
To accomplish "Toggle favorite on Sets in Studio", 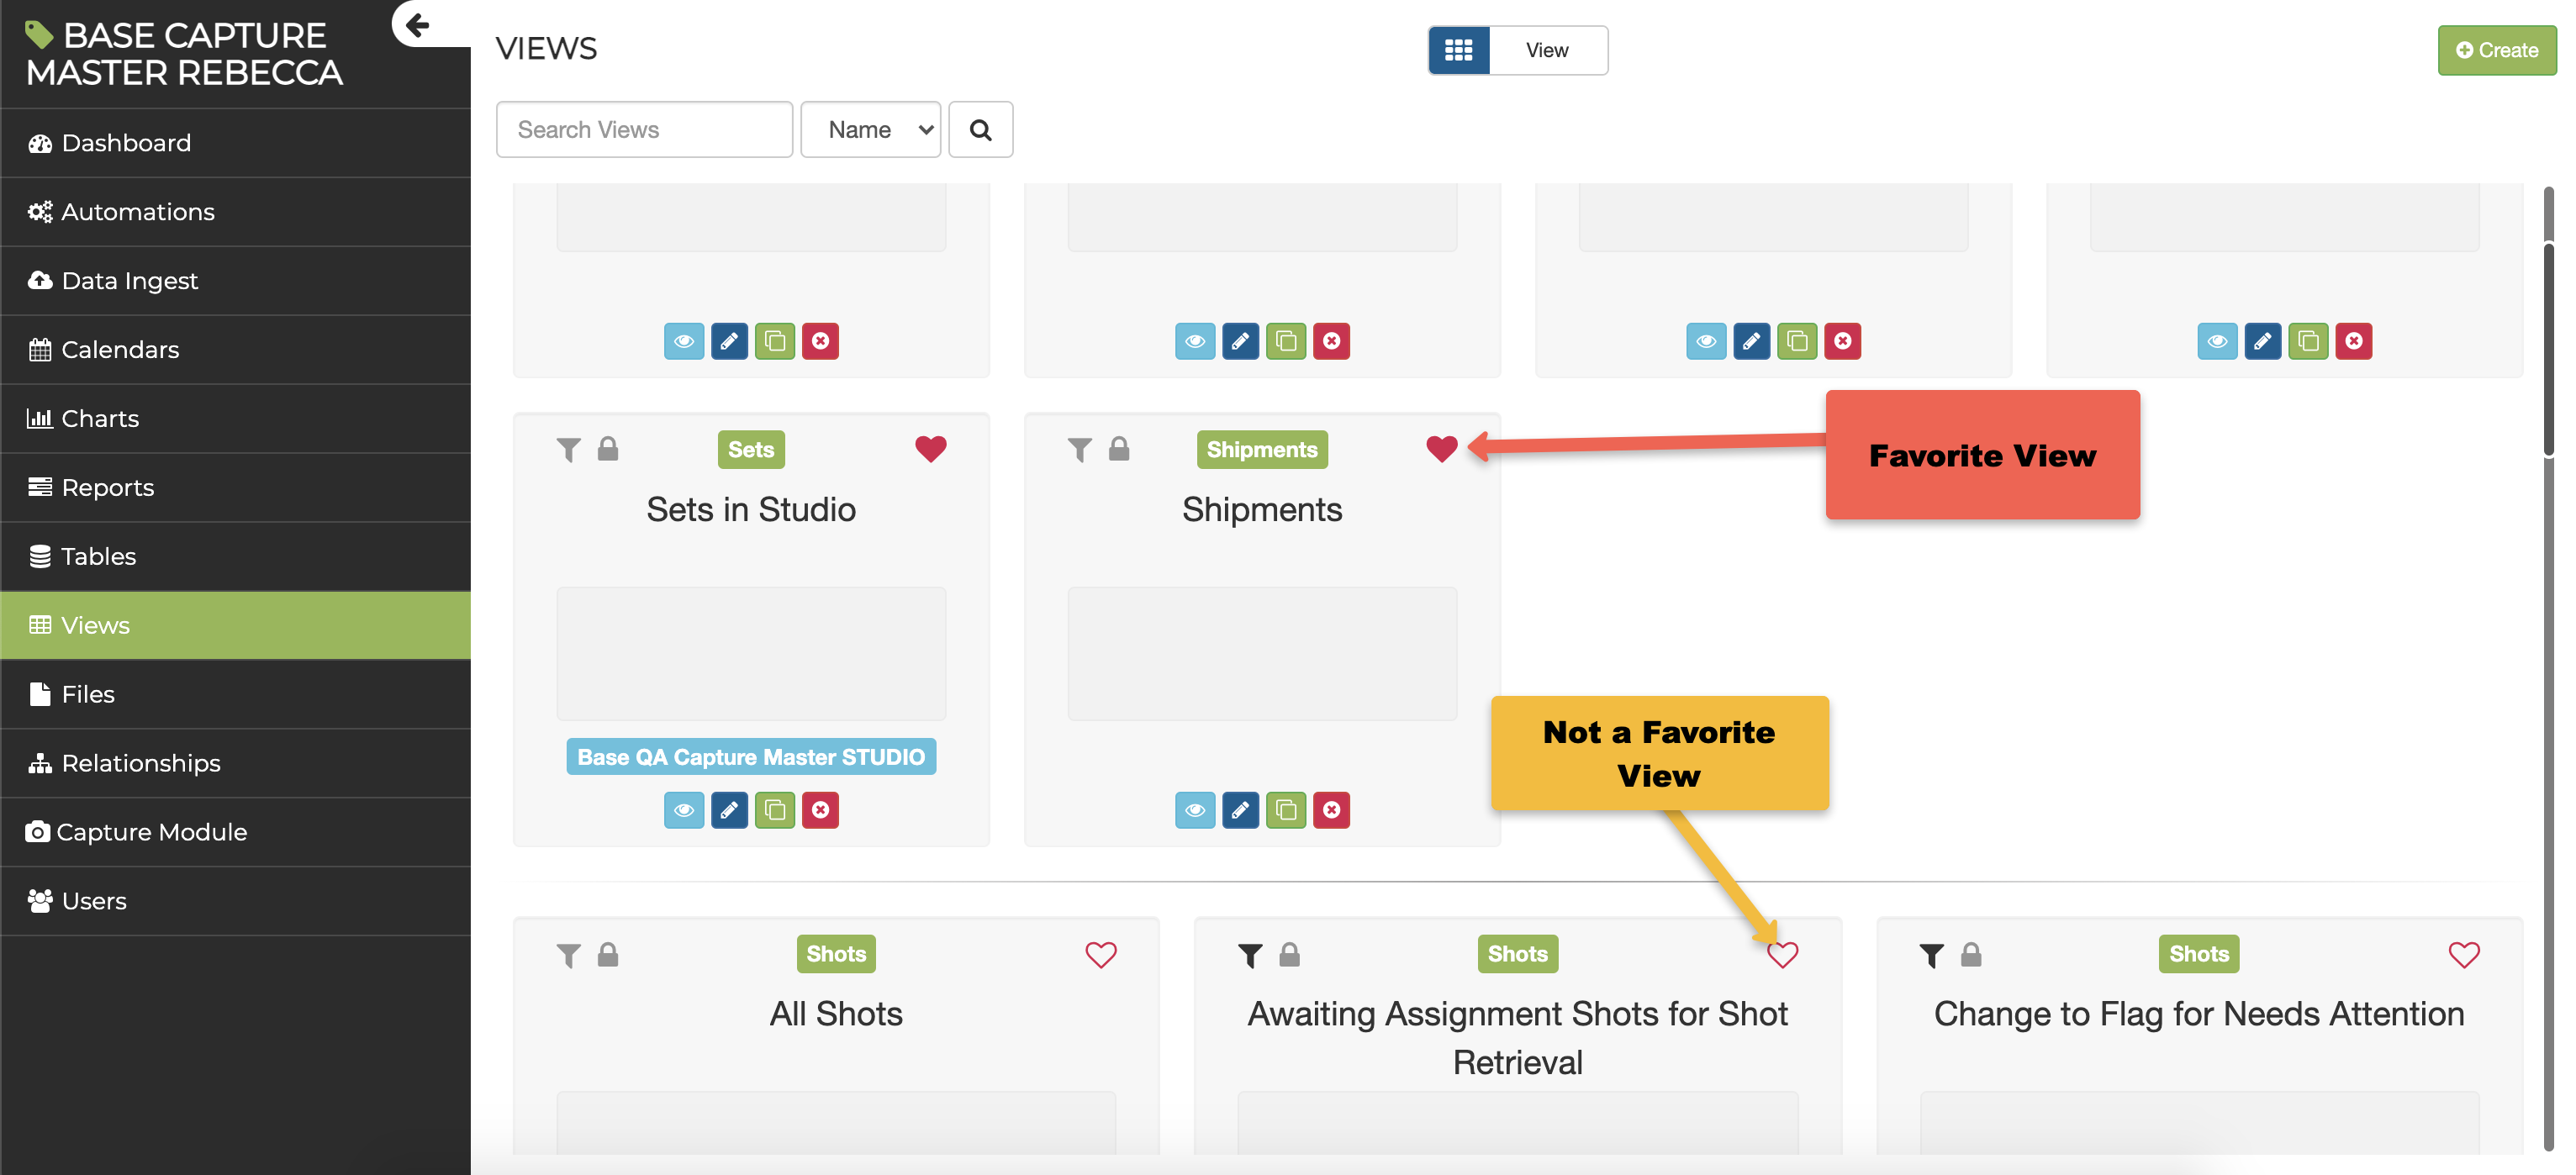I will tap(930, 449).
